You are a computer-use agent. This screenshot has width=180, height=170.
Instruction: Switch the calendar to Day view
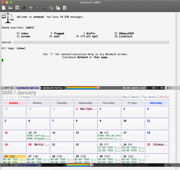[x=126, y=97]
